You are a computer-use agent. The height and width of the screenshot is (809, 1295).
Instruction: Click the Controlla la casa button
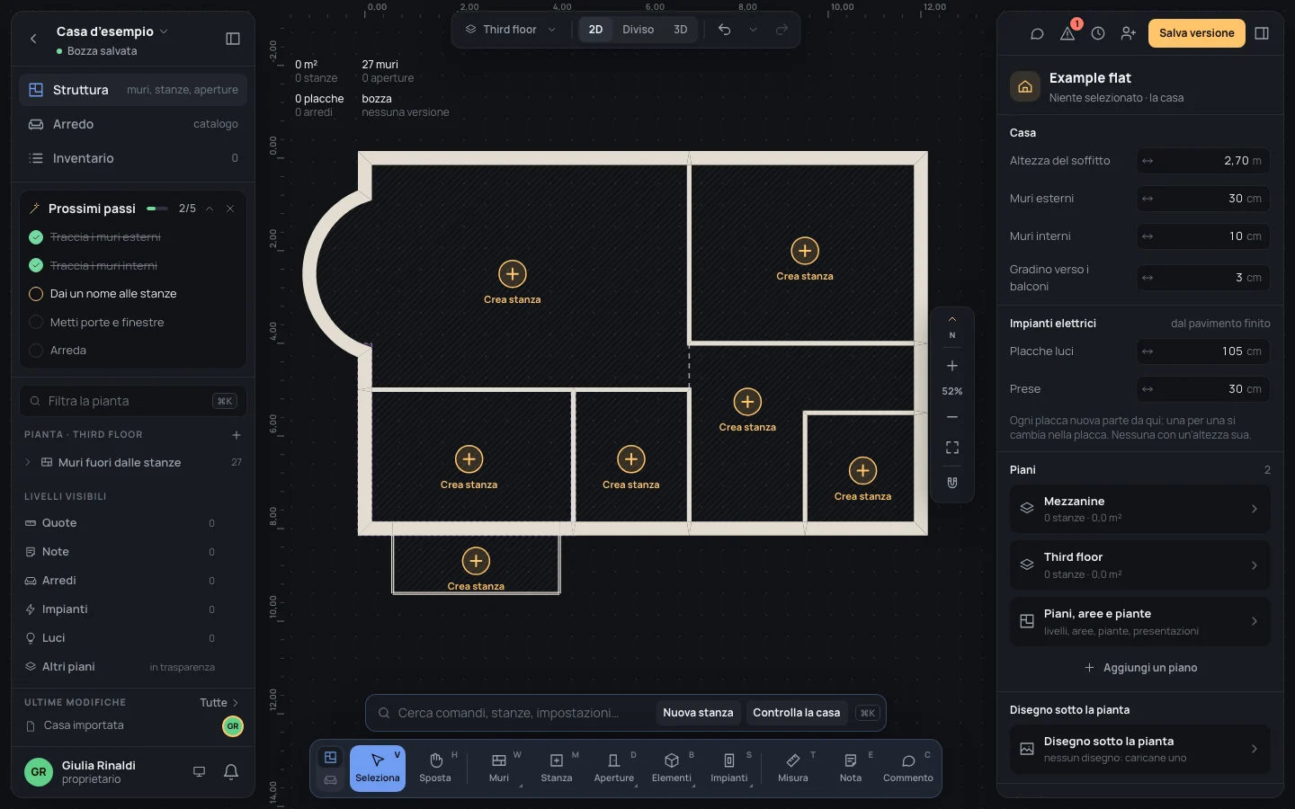pos(796,713)
